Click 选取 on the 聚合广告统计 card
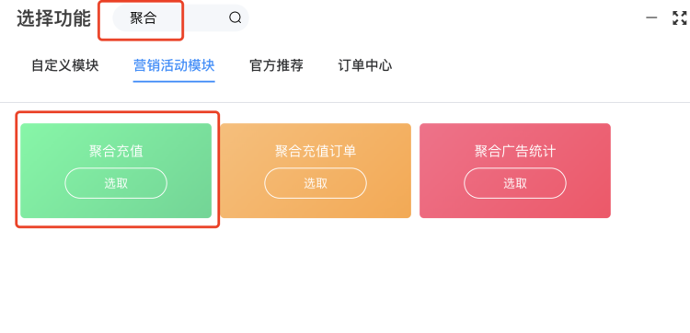The height and width of the screenshot is (333, 690). [x=515, y=183]
